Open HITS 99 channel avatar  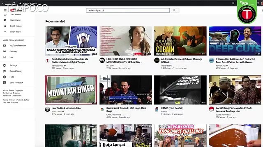102,60
